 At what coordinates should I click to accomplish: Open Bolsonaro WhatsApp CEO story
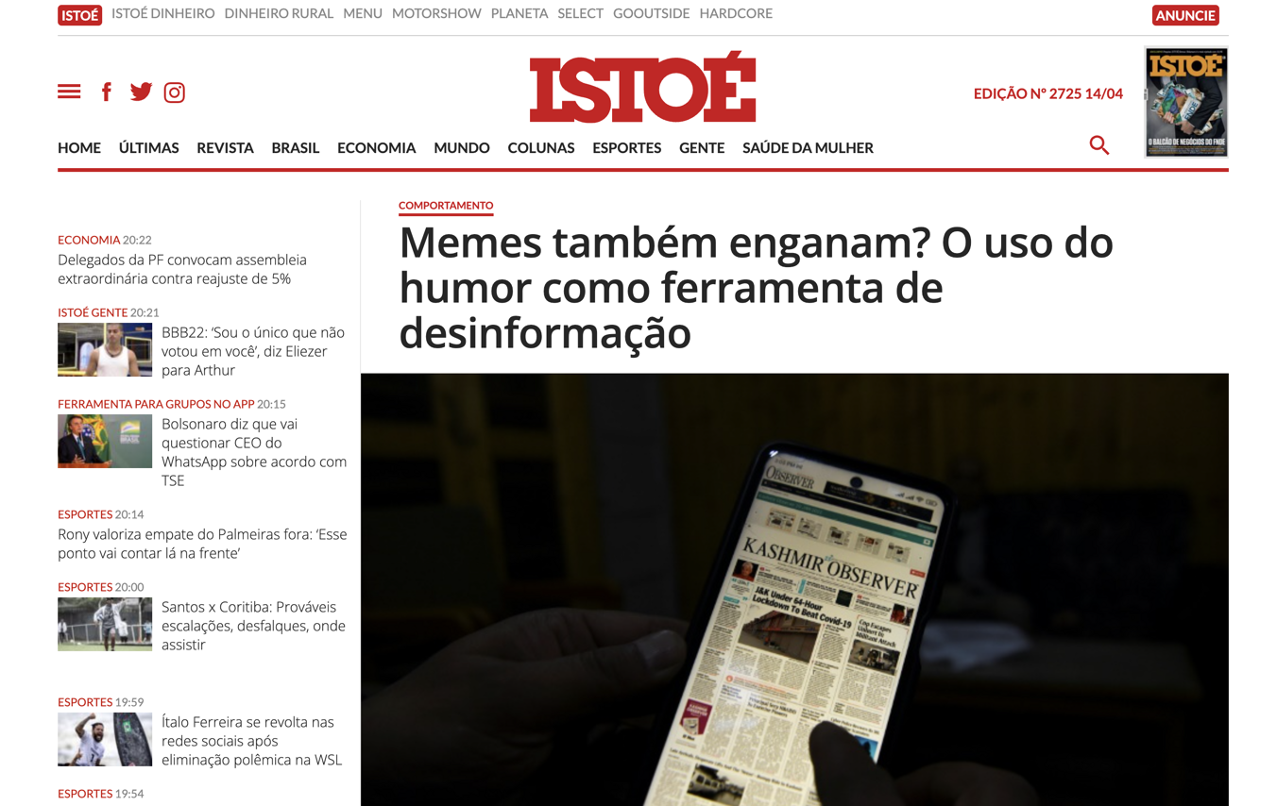[254, 452]
